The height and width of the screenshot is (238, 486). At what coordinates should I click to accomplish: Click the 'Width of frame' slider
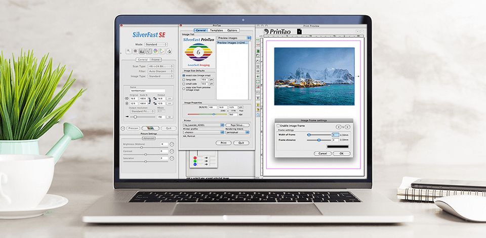point(318,135)
